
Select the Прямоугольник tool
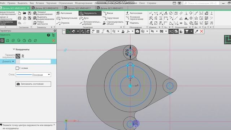(x=67, y=18)
